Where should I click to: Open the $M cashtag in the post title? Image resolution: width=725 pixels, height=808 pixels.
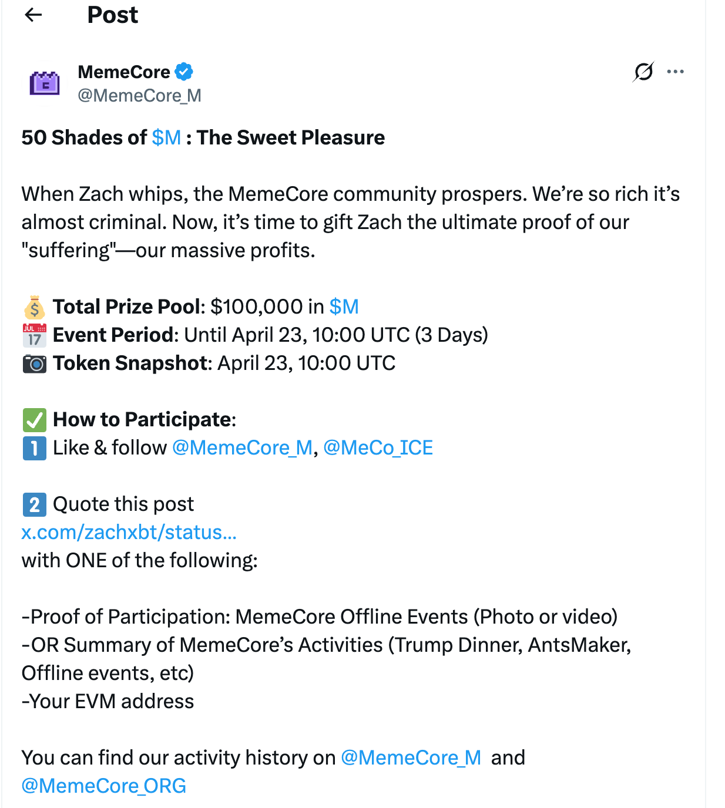click(165, 137)
